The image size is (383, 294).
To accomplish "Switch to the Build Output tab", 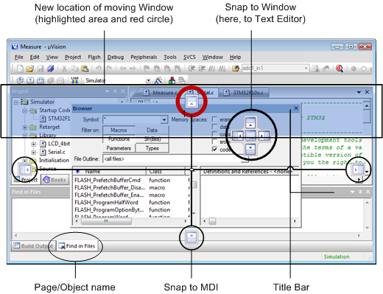I will click(34, 246).
